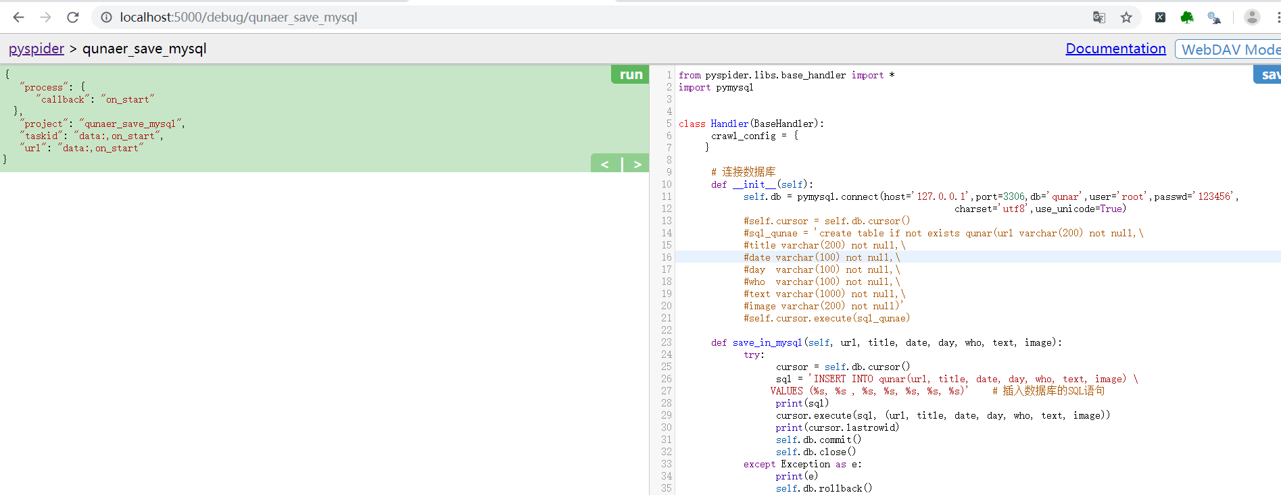The width and height of the screenshot is (1281, 495).
Task: Click the '#sql_qunae = create table' comment line
Action: [x=944, y=233]
